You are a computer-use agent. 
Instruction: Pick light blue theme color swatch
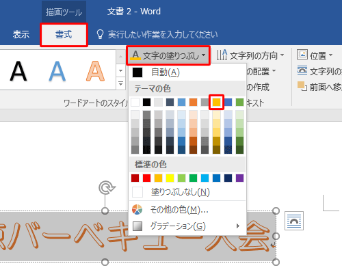(182, 103)
